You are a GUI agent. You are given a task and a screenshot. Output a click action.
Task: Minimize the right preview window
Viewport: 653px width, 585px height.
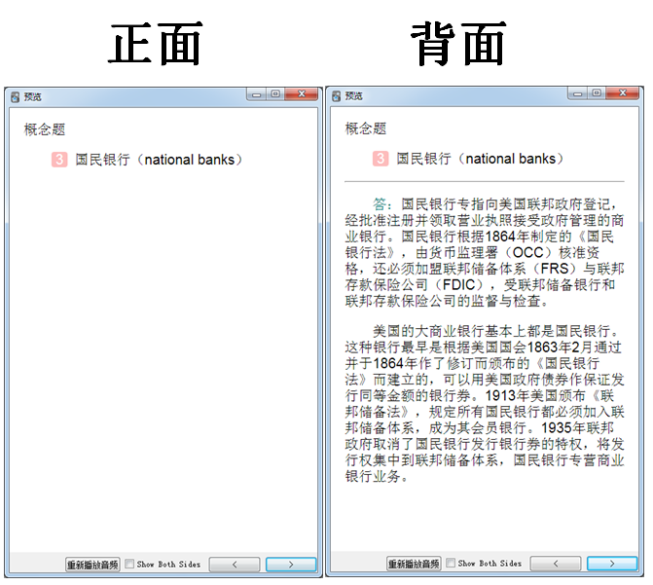click(577, 93)
